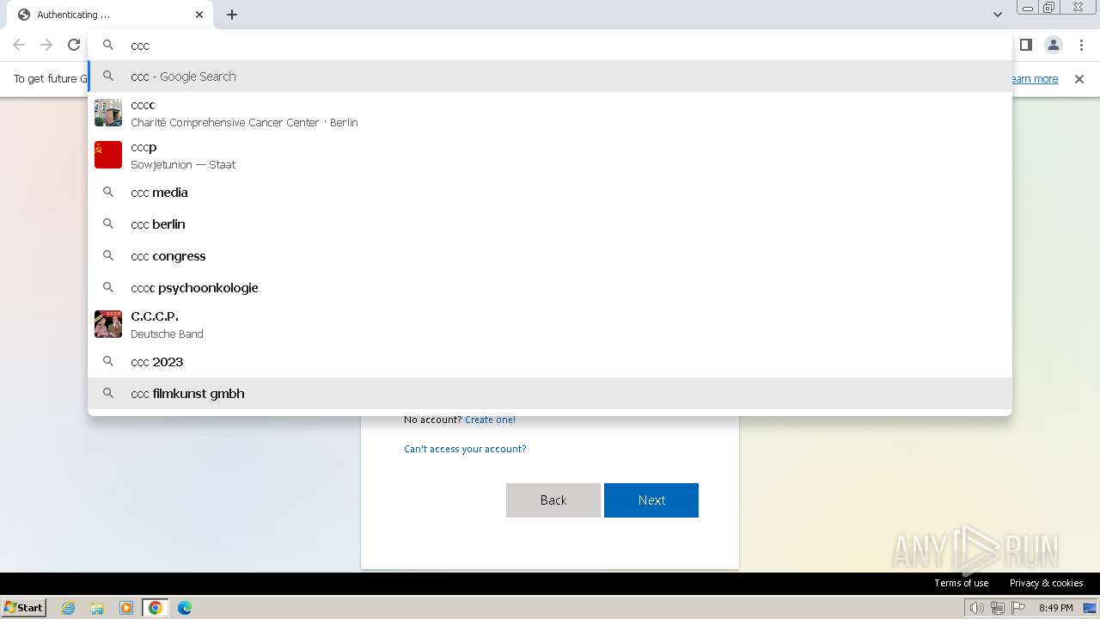Click the search icon in the address bar

[x=108, y=45]
